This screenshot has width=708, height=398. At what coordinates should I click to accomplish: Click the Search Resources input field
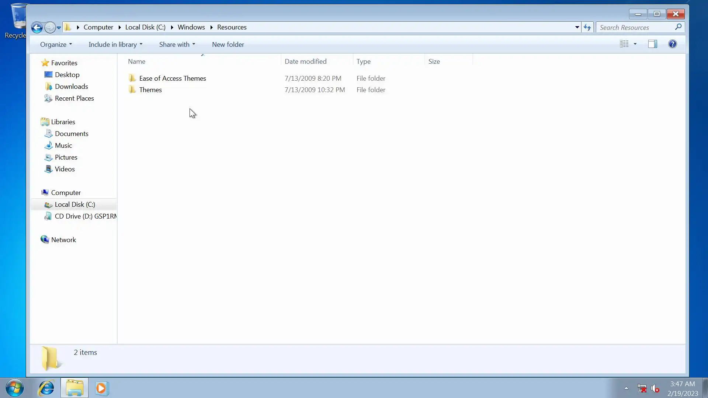click(636, 28)
